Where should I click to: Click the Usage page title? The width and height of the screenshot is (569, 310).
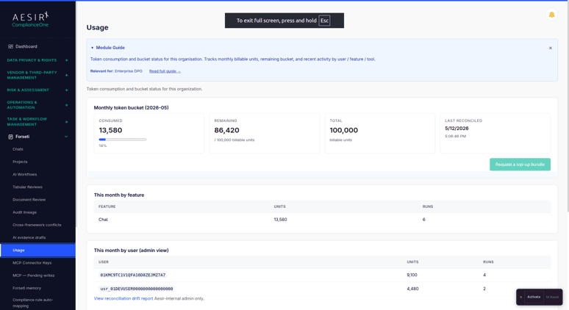pyautogui.click(x=97, y=28)
